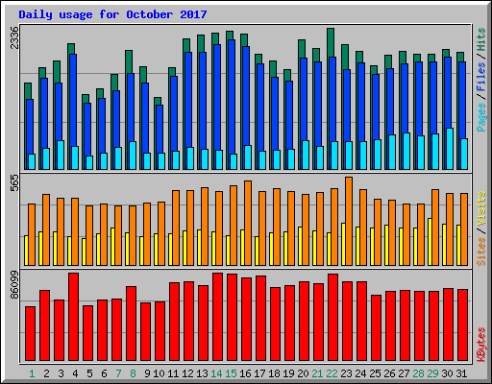This screenshot has height=384, width=492.
Task: Click day label 20 on the x-axis
Action: point(303,373)
